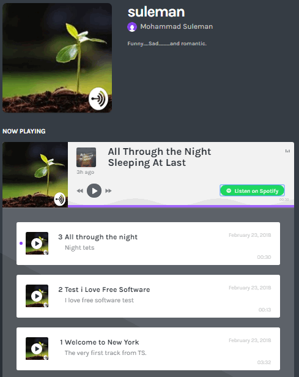The image size is (299, 377).
Task: Click the purple profile avatar icon
Action: point(132,27)
